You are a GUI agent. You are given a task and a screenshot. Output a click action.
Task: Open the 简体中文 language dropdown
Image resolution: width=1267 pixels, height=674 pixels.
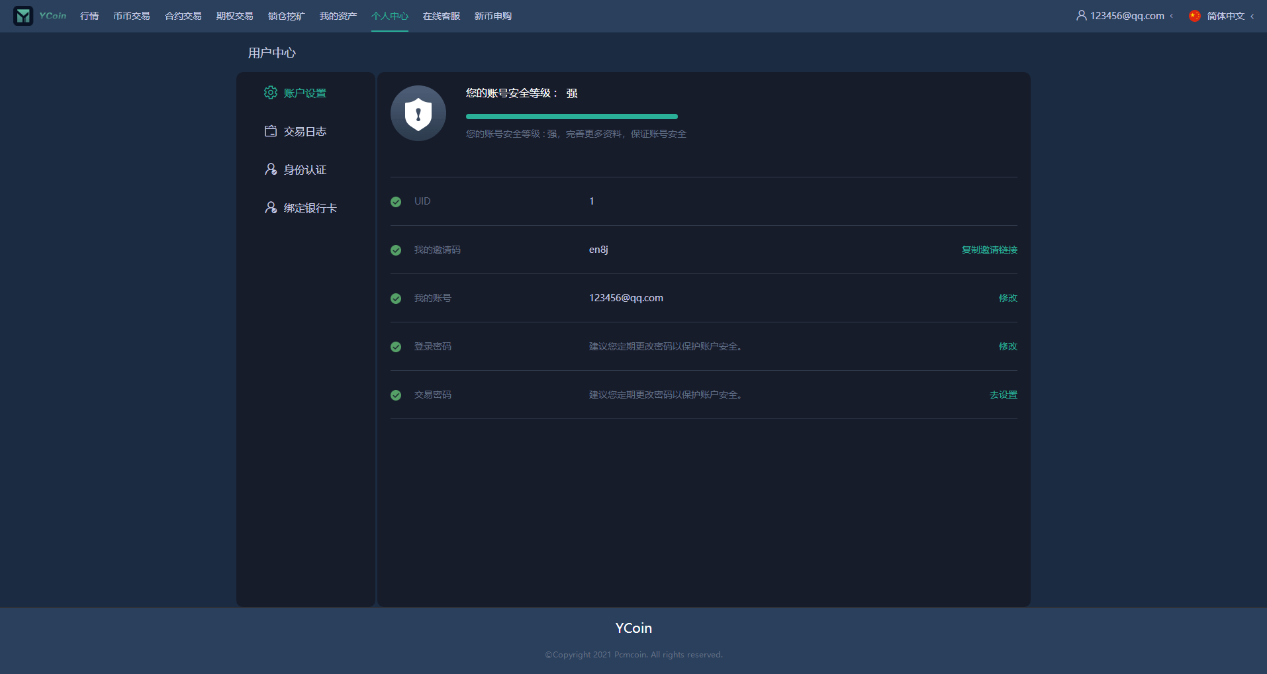coord(1225,16)
